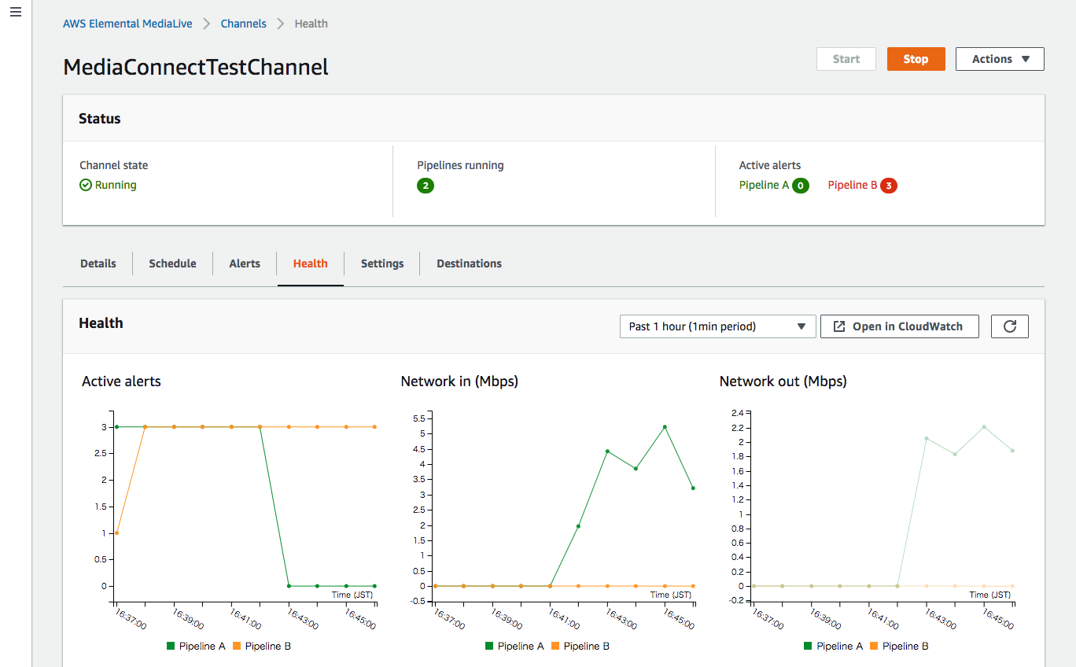
Task: Switch to the Details tab
Action: [x=98, y=263]
